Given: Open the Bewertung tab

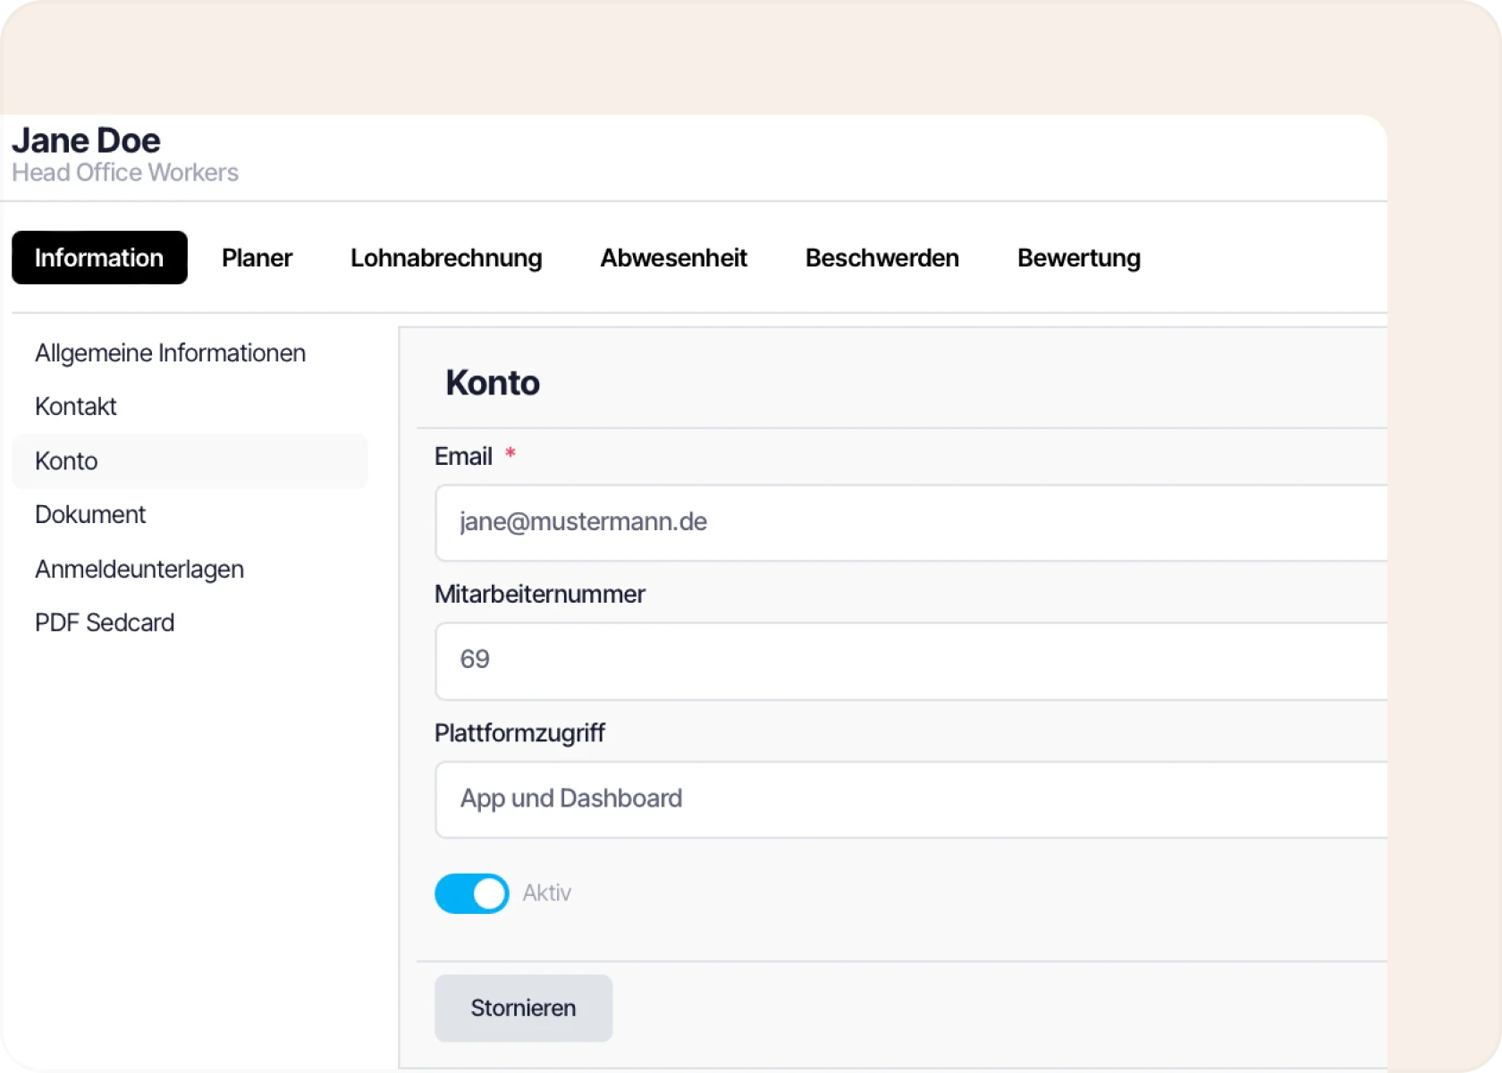Looking at the screenshot, I should [x=1078, y=258].
